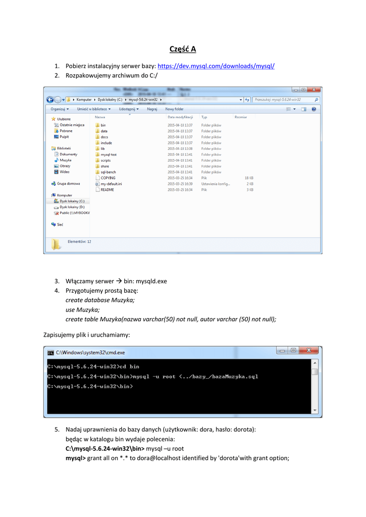
Task: Select Muzyka library in the sidebar
Action: [x=65, y=160]
